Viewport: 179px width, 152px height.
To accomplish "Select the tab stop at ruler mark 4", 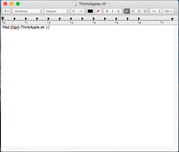I will (94, 18).
